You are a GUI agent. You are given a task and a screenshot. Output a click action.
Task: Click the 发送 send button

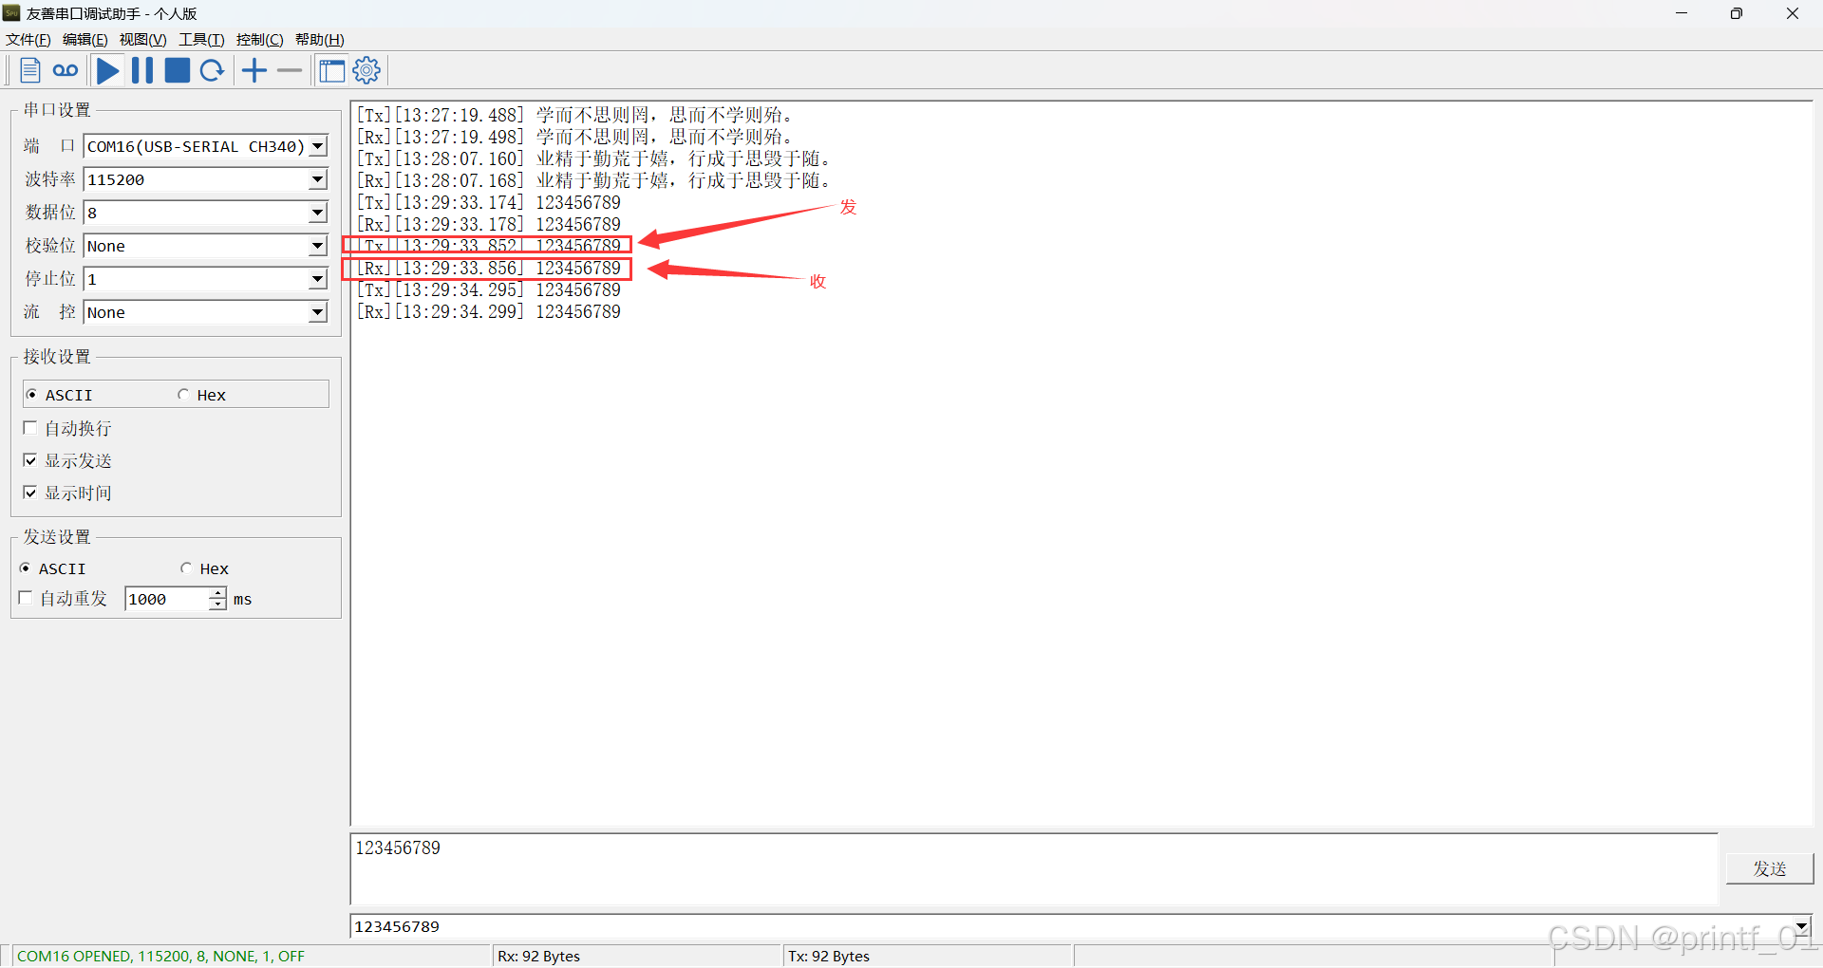pos(1770,868)
